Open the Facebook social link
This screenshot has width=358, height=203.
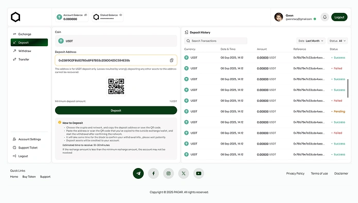pyautogui.click(x=154, y=173)
